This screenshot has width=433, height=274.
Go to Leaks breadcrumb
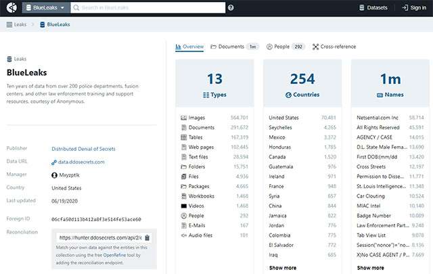pos(16,24)
